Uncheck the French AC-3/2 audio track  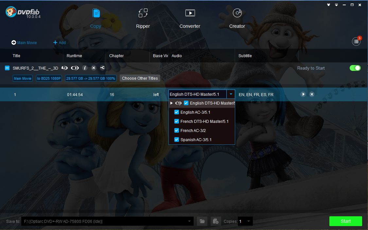[177, 131]
